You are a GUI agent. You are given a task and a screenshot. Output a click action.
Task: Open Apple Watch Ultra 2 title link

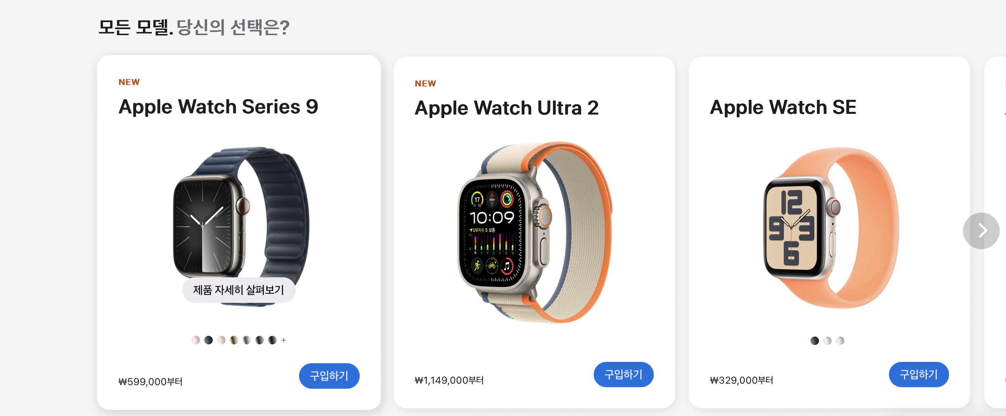[x=507, y=108]
